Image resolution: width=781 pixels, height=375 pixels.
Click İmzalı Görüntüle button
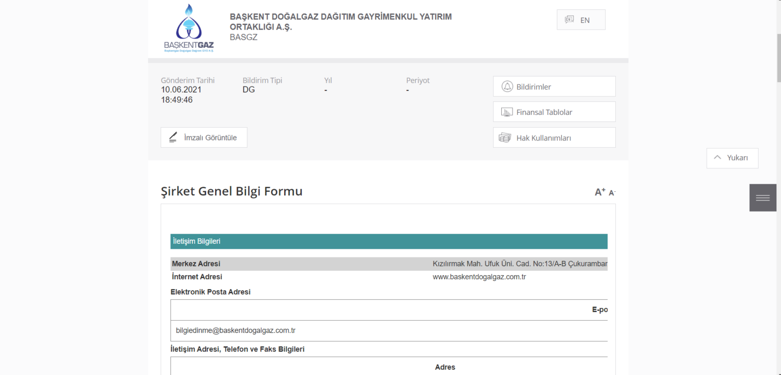tap(204, 137)
